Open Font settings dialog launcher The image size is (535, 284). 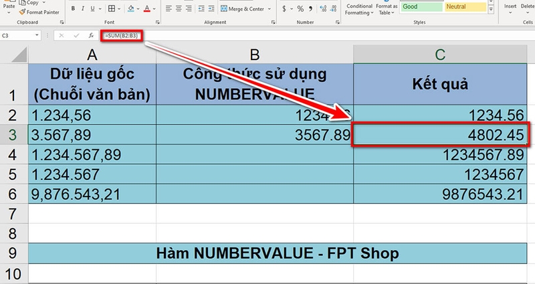click(x=158, y=22)
